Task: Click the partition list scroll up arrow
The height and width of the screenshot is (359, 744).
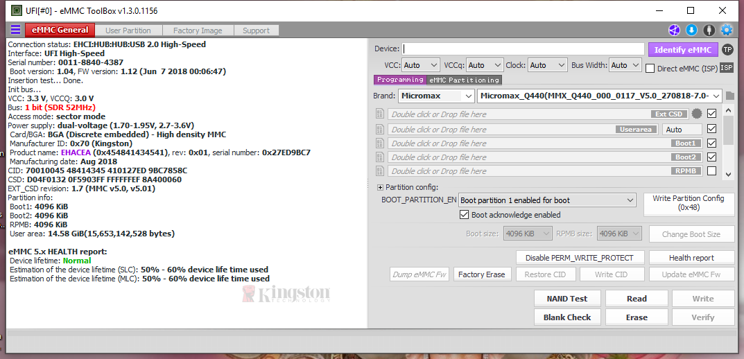Action: (728, 110)
